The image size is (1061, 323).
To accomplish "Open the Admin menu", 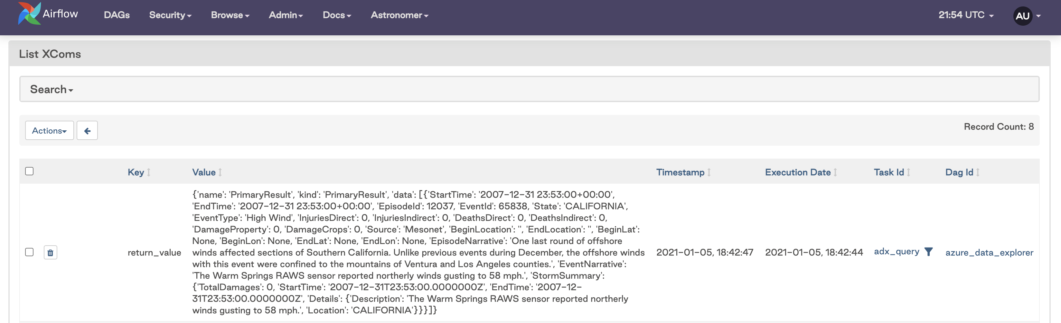I will point(286,15).
